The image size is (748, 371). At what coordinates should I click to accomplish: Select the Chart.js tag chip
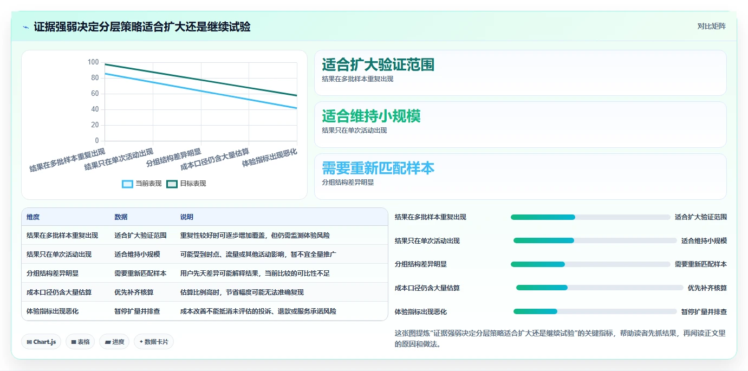[x=41, y=342]
